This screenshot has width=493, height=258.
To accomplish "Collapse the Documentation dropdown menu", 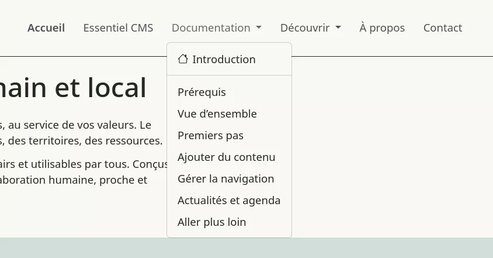I will tap(217, 27).
